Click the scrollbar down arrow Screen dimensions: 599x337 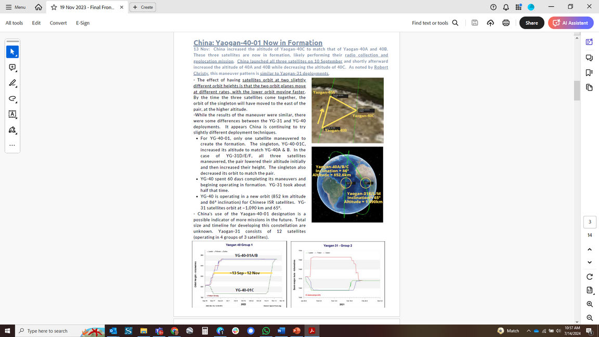tap(577, 322)
